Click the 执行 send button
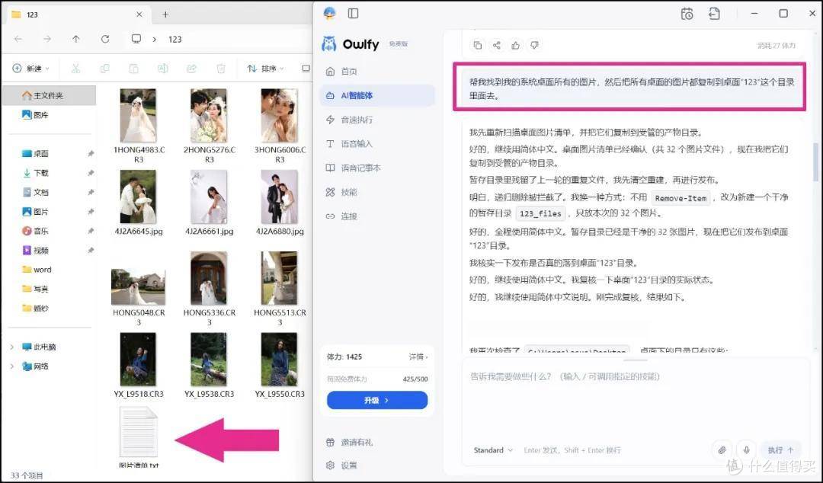Viewport: 823px width, 483px height. tap(780, 450)
